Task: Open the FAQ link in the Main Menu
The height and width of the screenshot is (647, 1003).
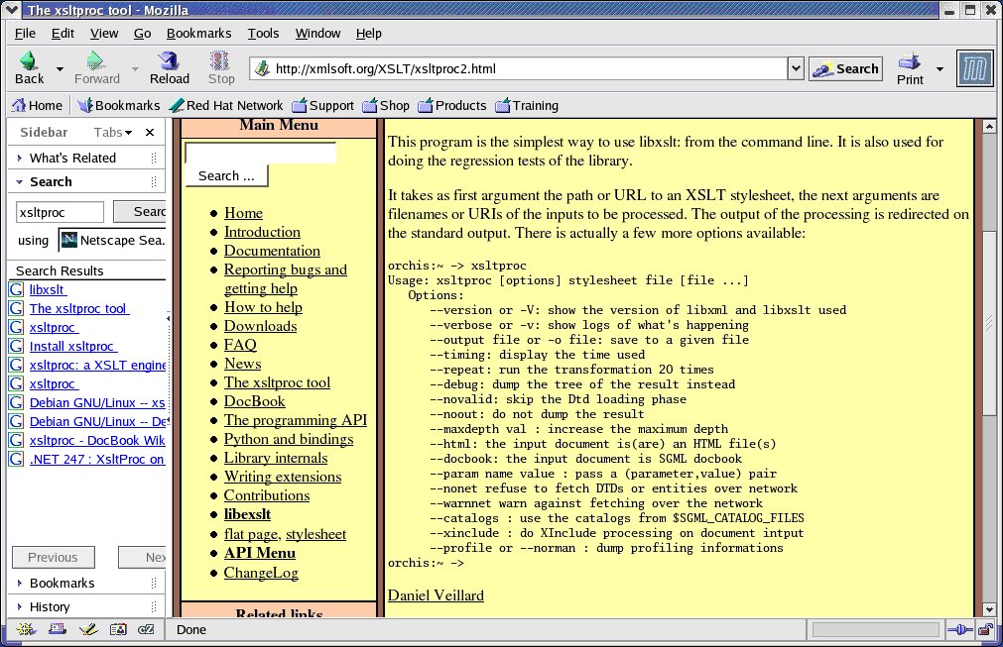Action: coord(240,345)
